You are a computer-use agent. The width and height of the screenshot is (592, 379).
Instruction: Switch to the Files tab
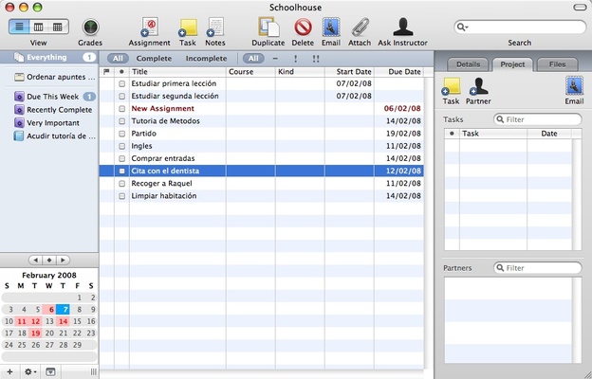pyautogui.click(x=557, y=64)
